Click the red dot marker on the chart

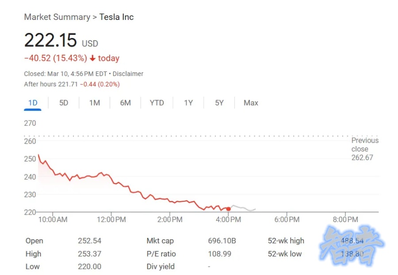228,208
